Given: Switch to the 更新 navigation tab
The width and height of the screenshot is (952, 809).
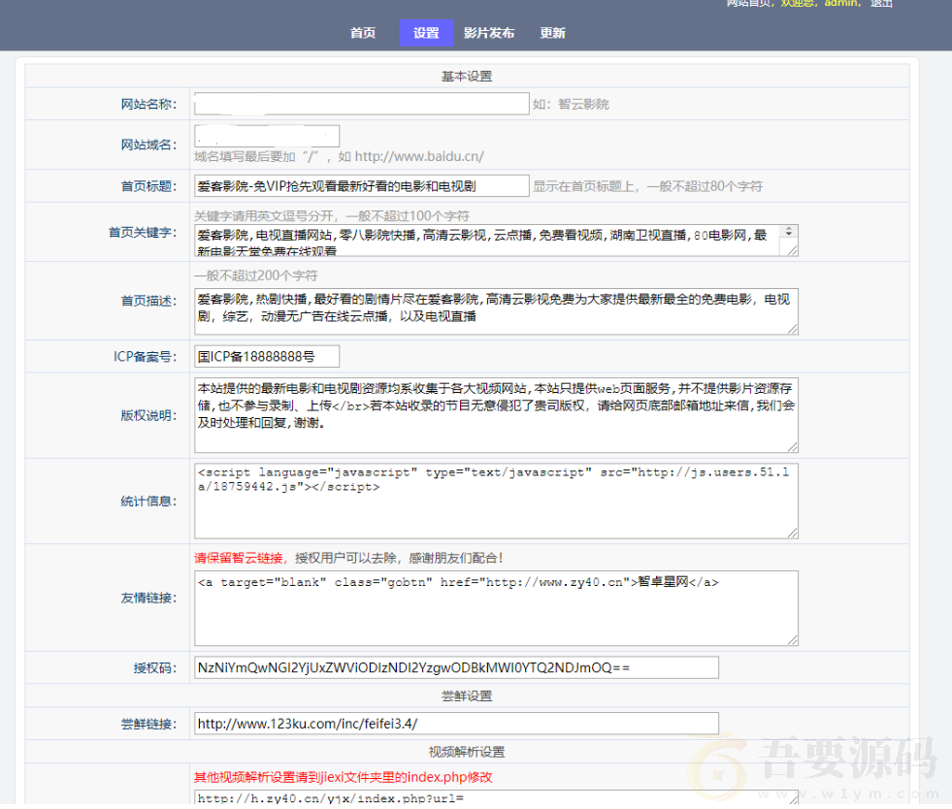Looking at the screenshot, I should click(x=552, y=33).
